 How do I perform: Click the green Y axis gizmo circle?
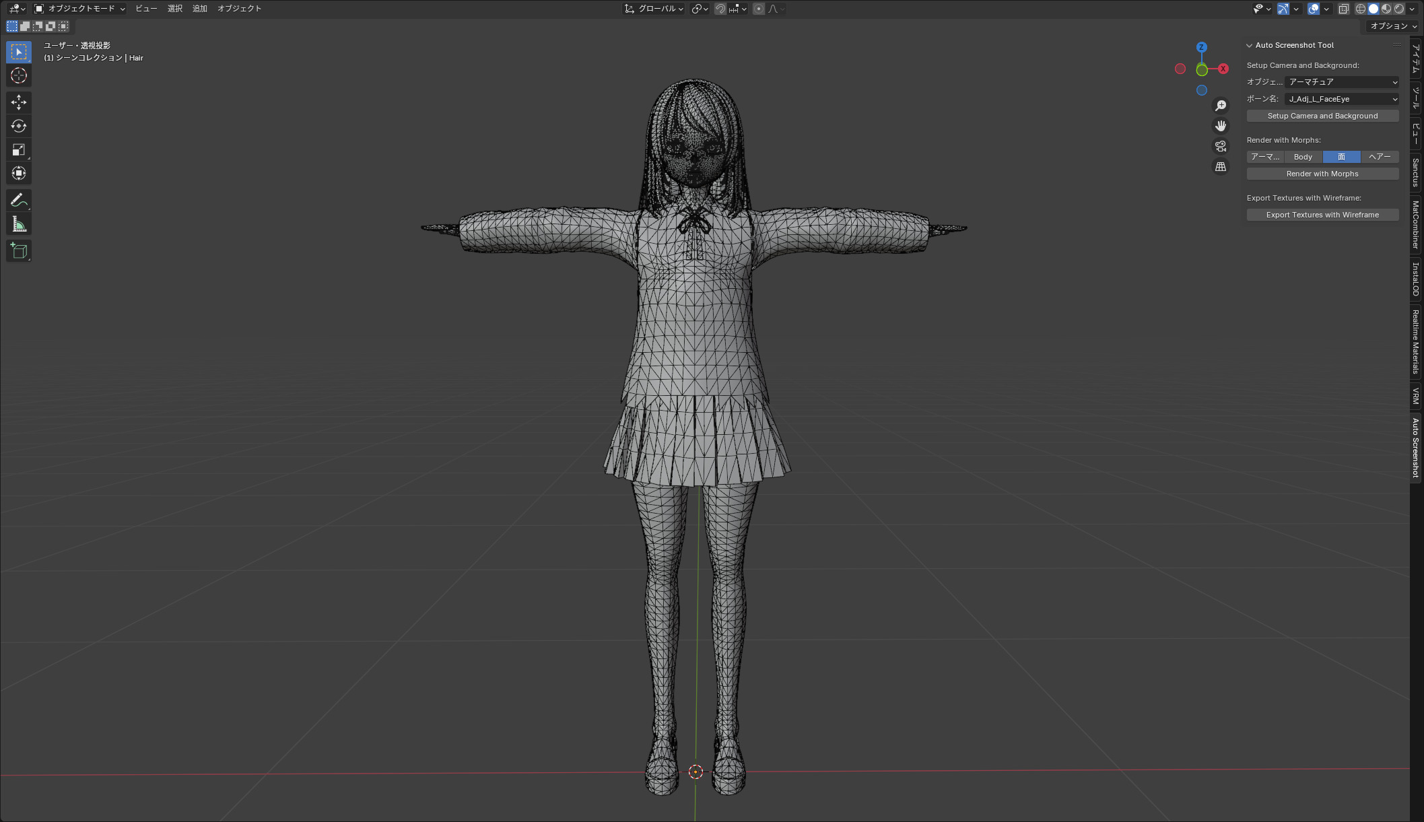click(1202, 70)
